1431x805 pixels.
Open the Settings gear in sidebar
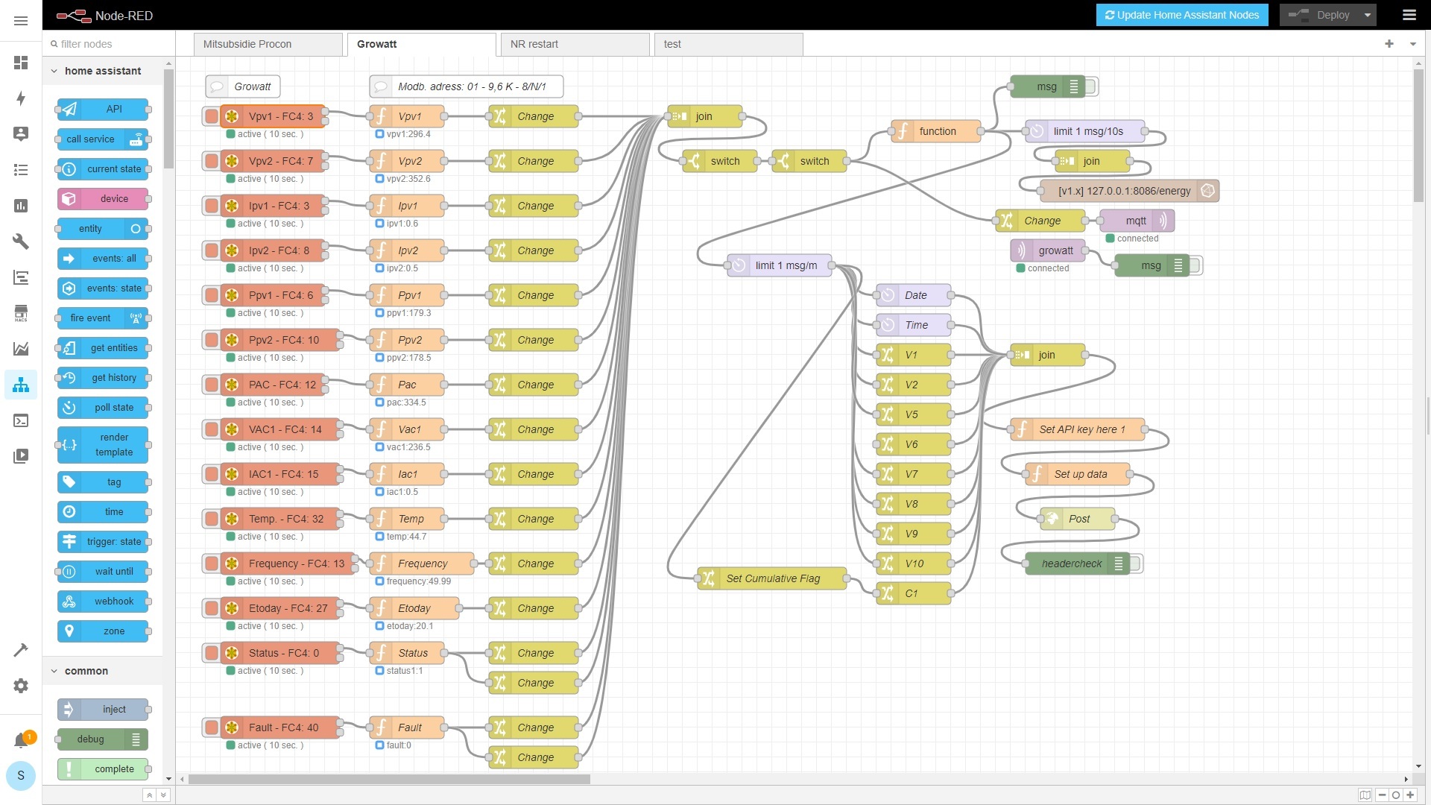click(21, 686)
